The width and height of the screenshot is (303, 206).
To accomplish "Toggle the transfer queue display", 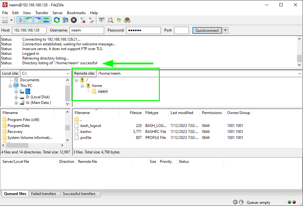I will tap(46, 20).
